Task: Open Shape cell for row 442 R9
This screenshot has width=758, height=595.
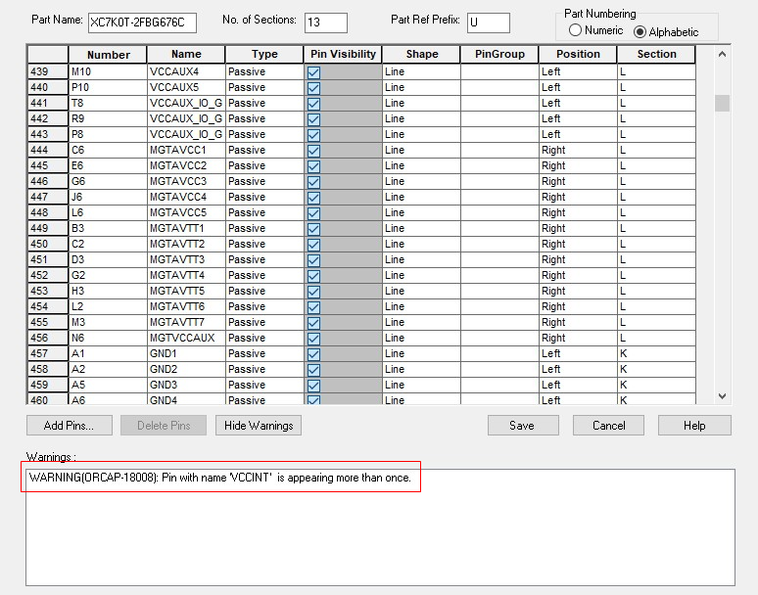Action: pyautogui.click(x=421, y=118)
